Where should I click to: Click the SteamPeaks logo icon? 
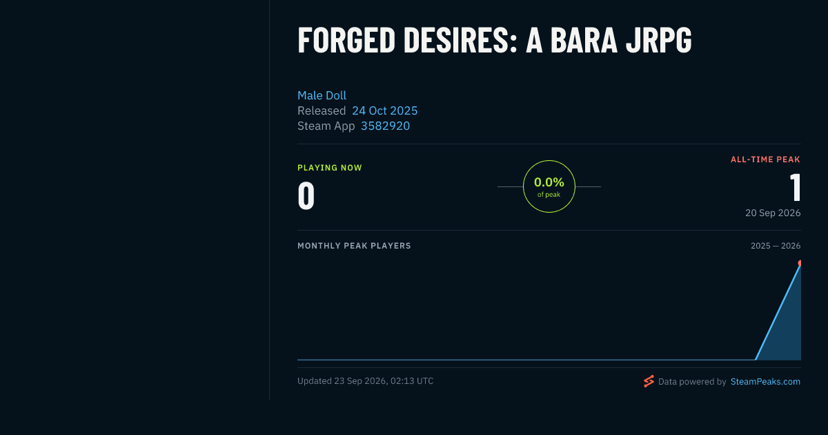click(649, 381)
